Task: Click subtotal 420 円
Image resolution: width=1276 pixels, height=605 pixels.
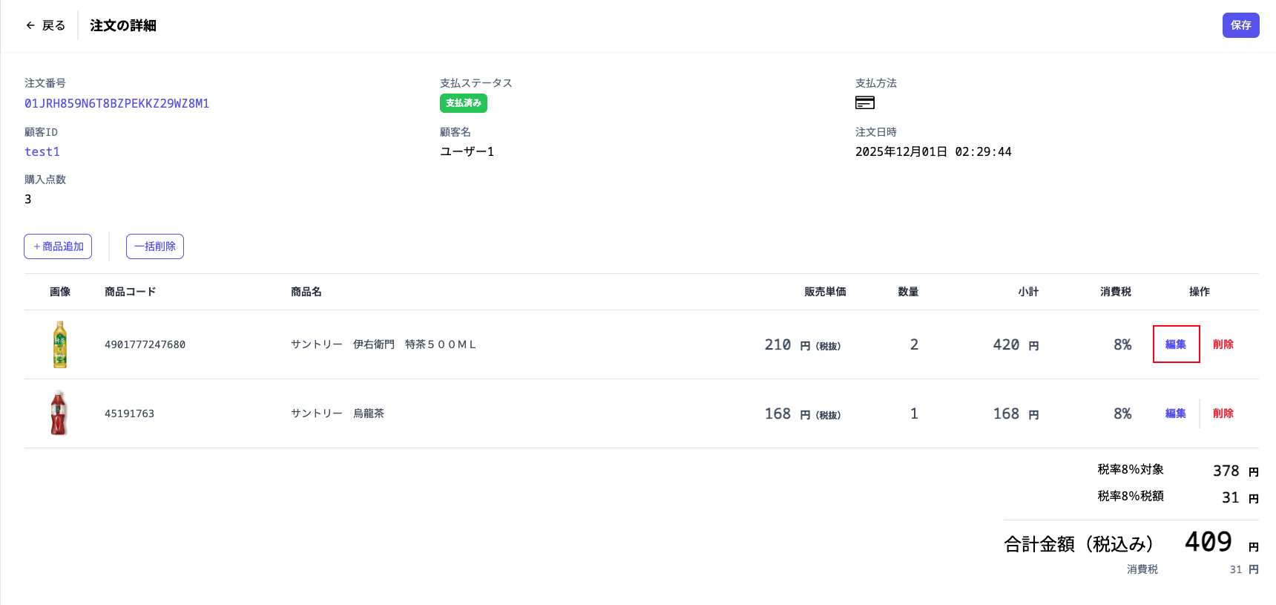Action: [x=1016, y=344]
